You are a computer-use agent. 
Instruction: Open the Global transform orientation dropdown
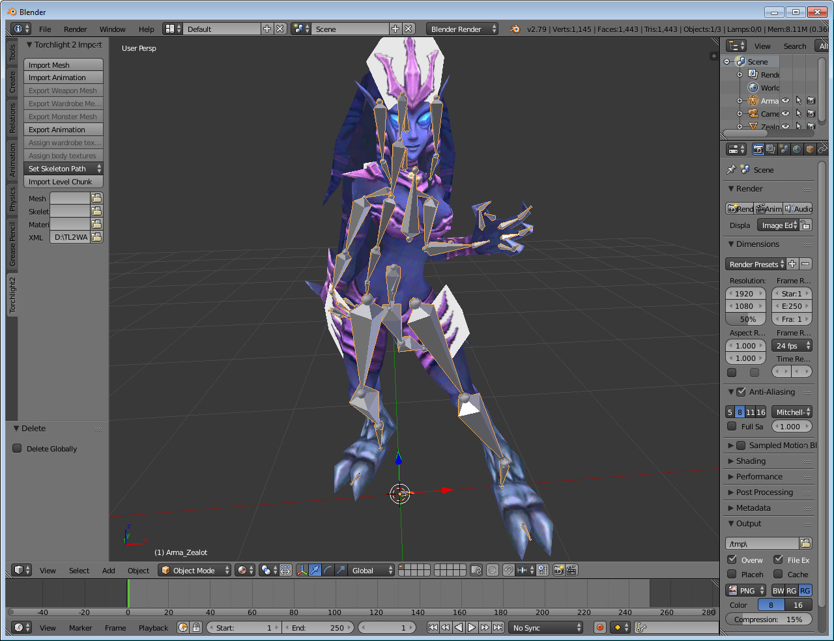click(371, 570)
